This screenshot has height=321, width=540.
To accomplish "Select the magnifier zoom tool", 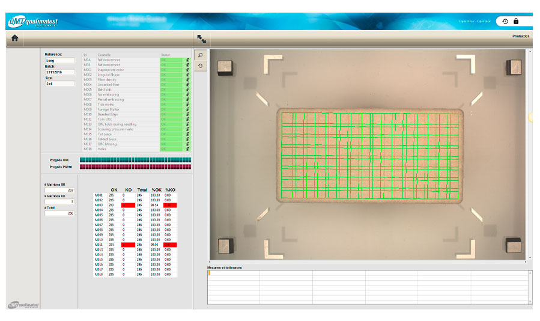I will click(201, 55).
